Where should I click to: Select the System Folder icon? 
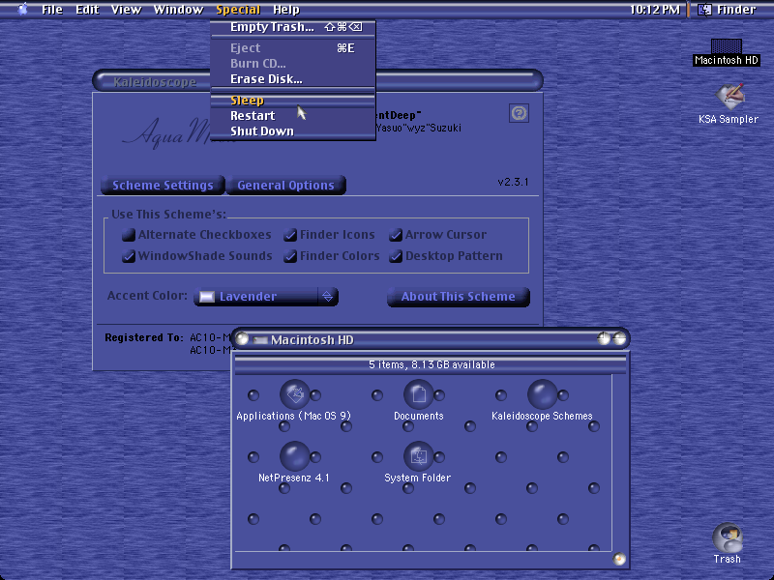click(x=419, y=456)
